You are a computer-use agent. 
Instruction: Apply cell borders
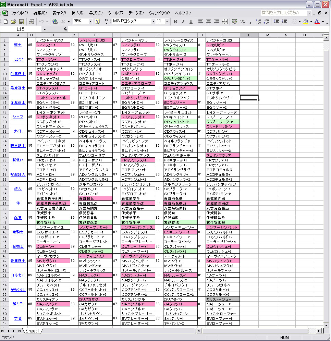(x=294, y=21)
